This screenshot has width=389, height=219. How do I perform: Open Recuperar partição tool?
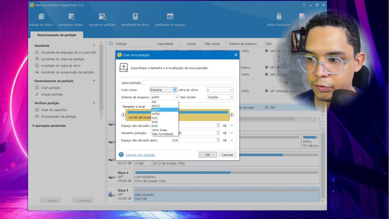pyautogui.click(x=102, y=20)
